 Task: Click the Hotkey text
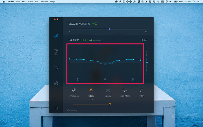(74, 110)
